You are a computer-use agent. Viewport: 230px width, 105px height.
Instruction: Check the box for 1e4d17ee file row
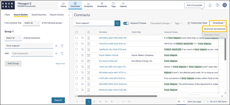pos(76,67)
